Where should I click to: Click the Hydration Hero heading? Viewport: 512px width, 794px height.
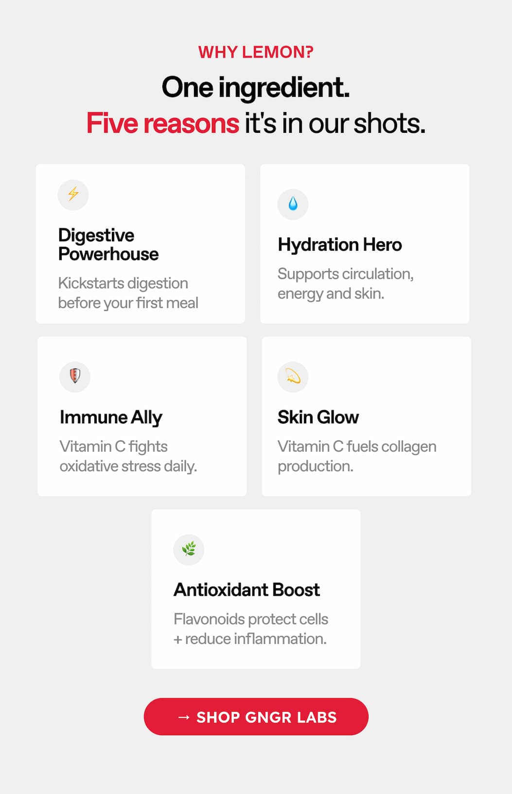pos(339,245)
